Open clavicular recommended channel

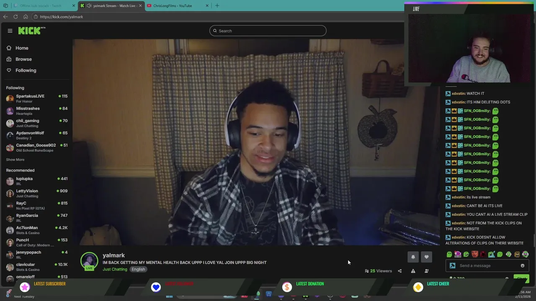point(37,267)
